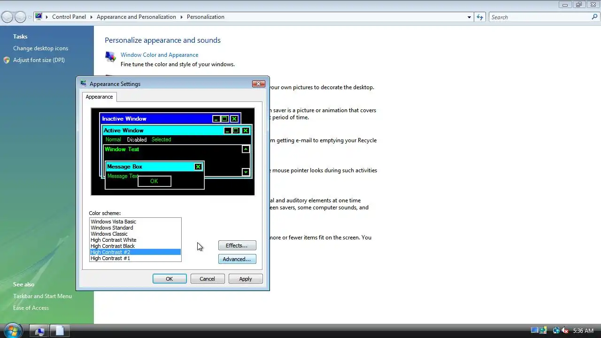Screen dimensions: 601x338
Task: Confirm with the OK button
Action: point(170,279)
